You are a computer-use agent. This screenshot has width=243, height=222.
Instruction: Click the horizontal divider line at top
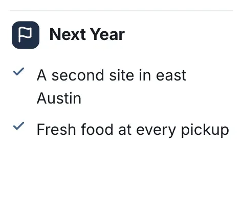(x=121, y=11)
